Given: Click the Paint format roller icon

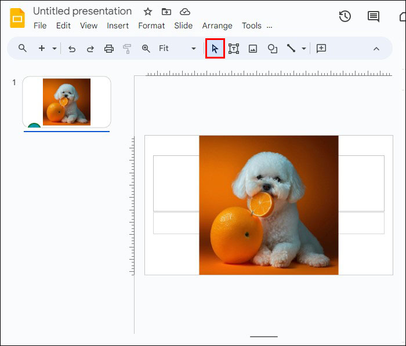Looking at the screenshot, I should (127, 49).
